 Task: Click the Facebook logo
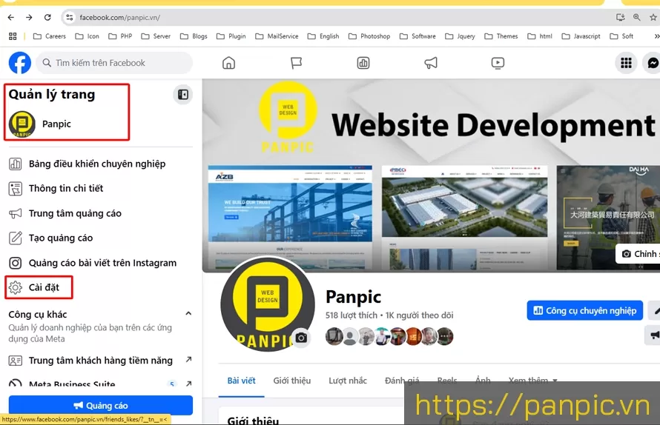[20, 63]
